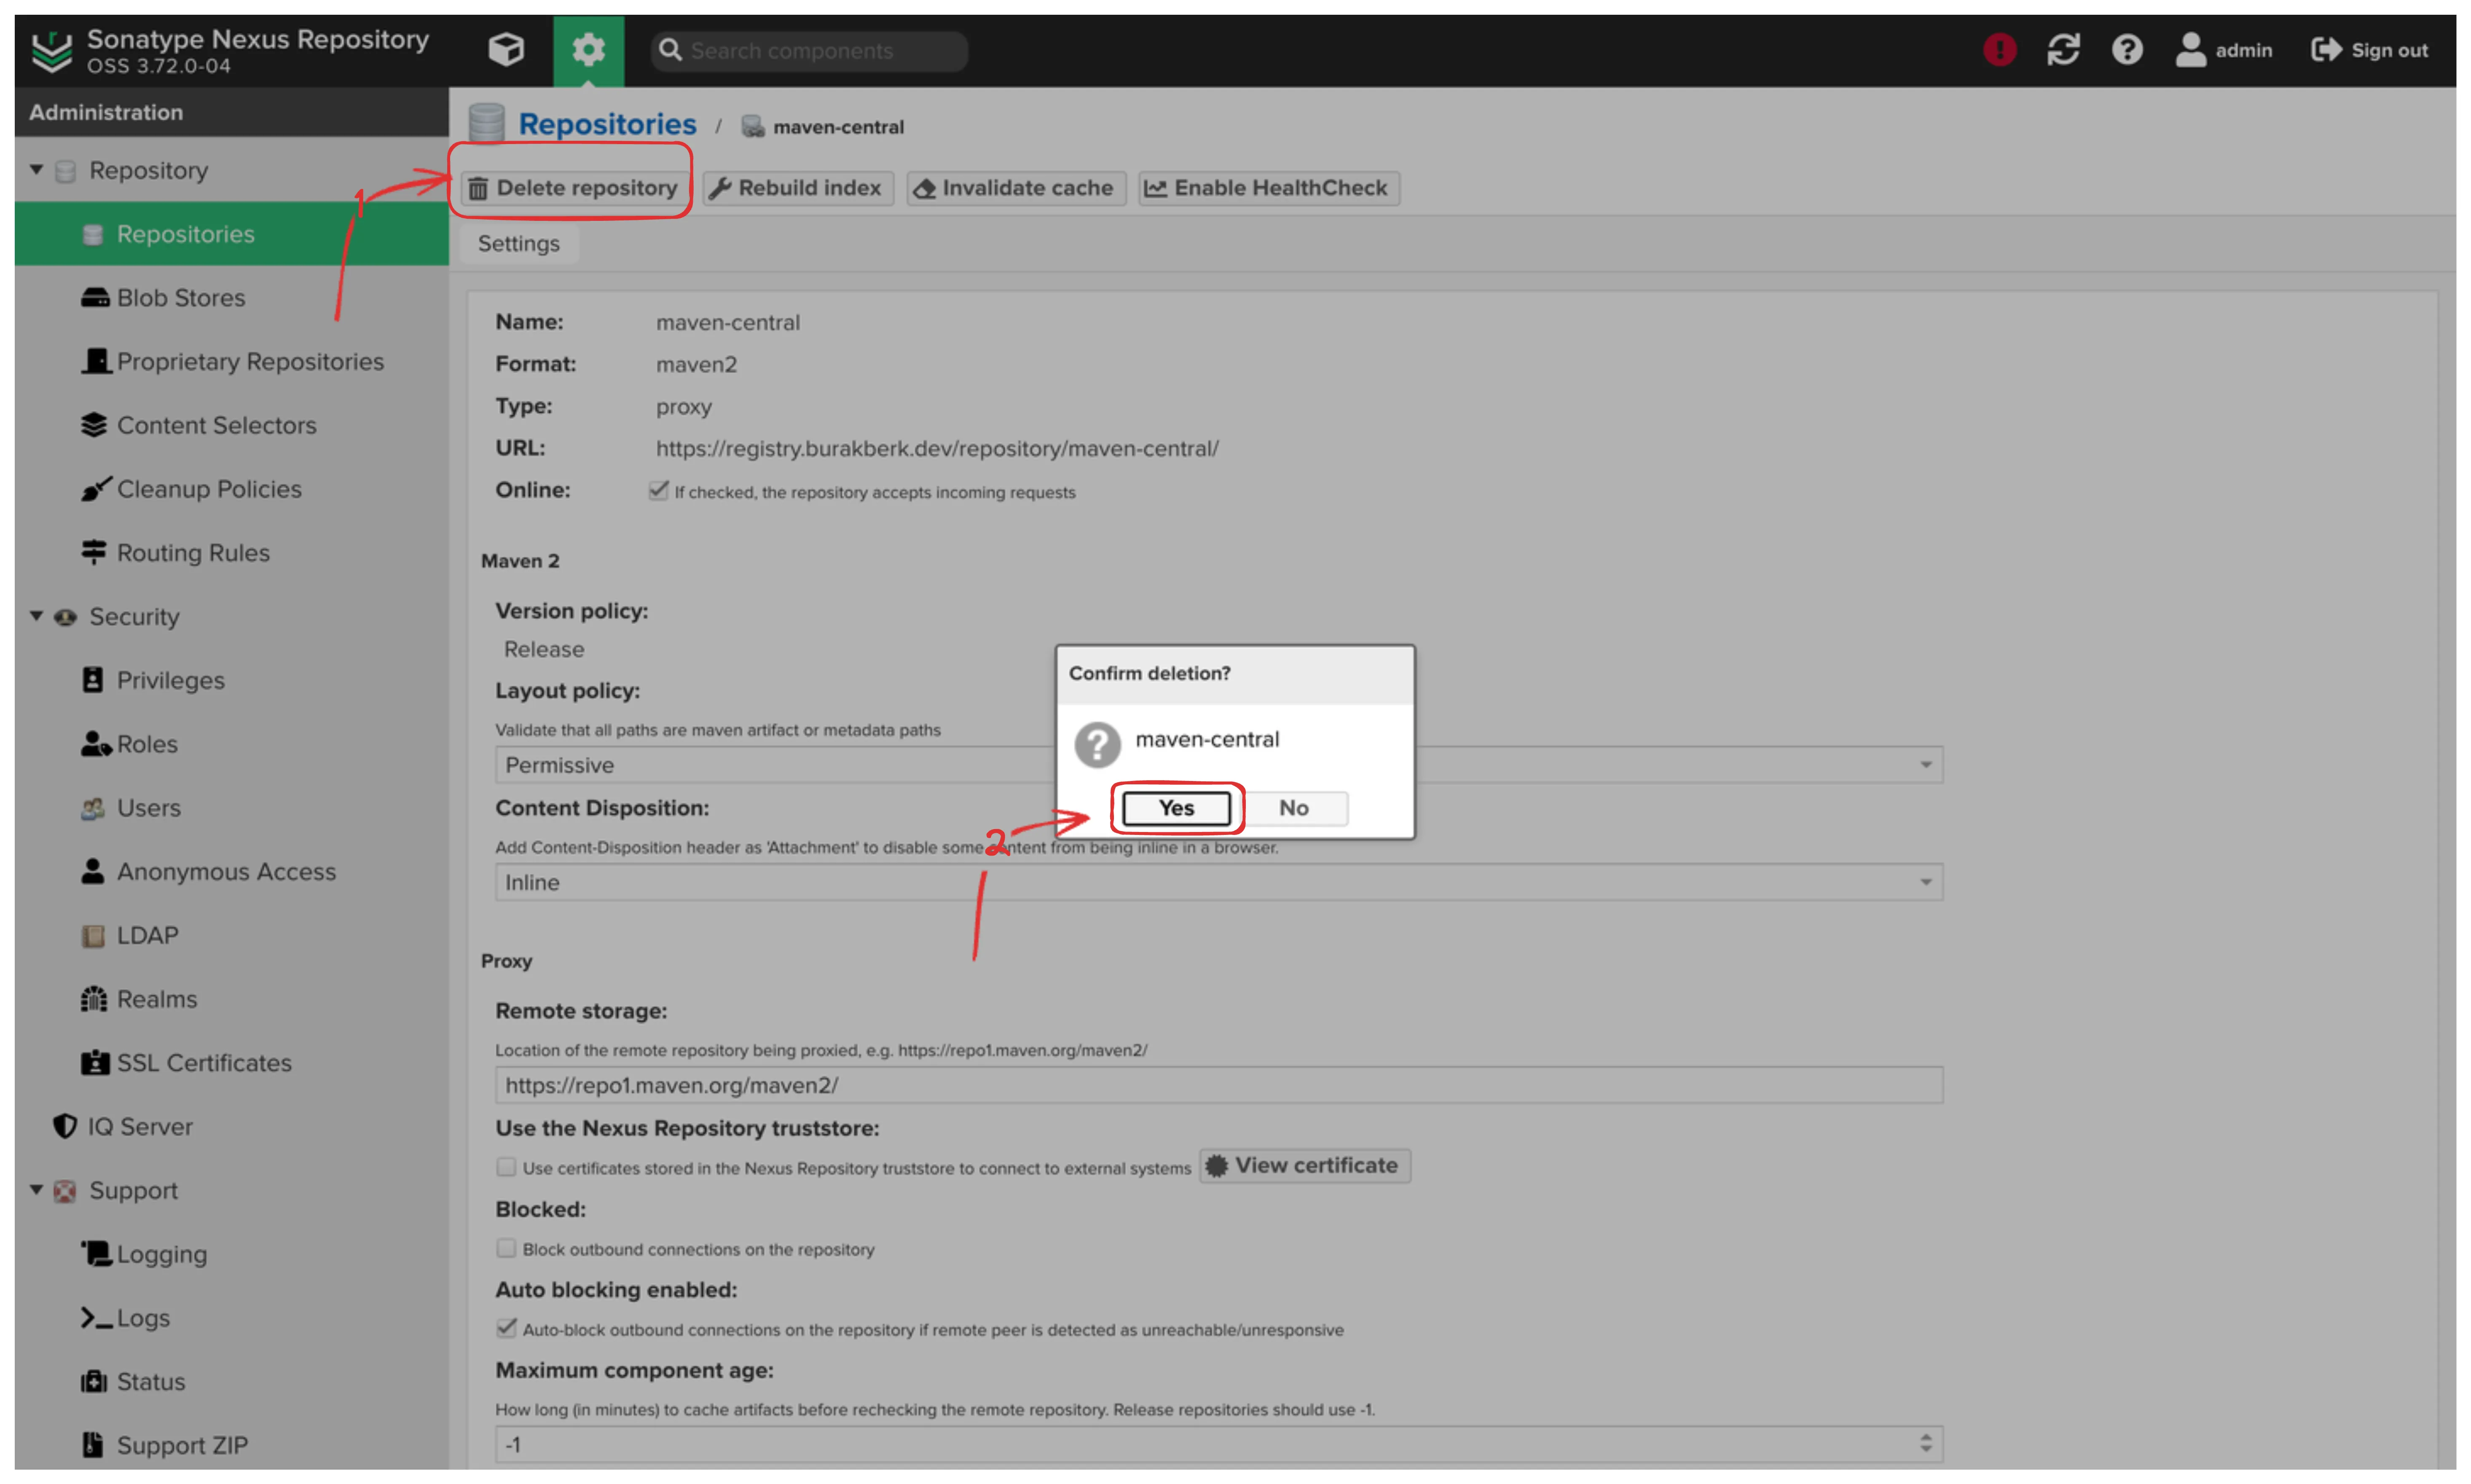Click the maven-central breadcrumb label
This screenshot has height=1484, width=2471.
point(838,127)
